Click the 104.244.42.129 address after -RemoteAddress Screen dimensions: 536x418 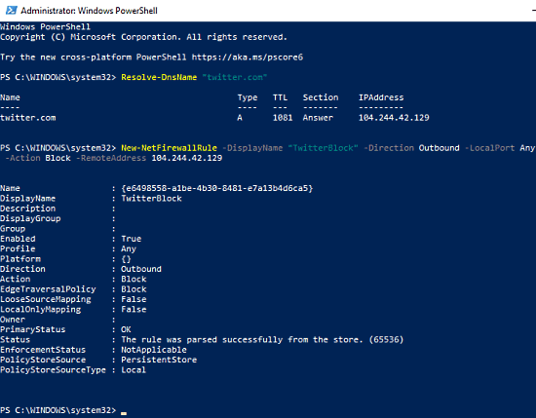pyautogui.click(x=187, y=158)
